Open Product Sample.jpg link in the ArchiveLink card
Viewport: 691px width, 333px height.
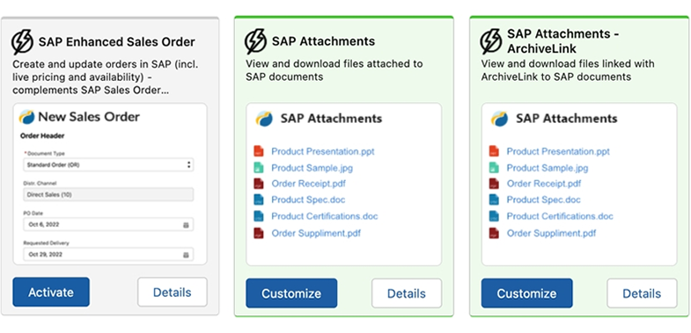[x=548, y=168]
